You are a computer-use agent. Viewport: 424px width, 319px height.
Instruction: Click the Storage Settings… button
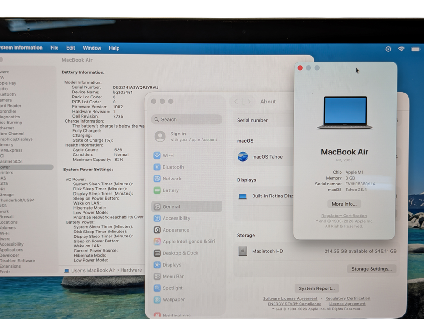pyautogui.click(x=372, y=269)
